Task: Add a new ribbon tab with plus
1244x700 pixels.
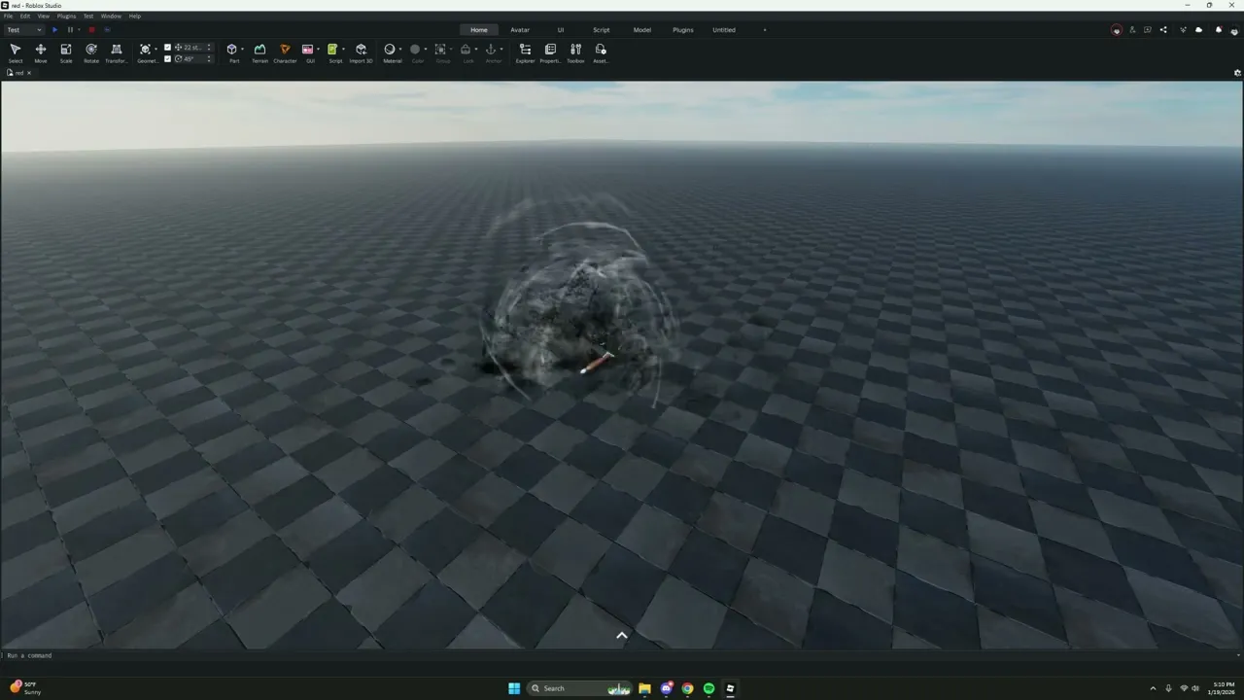Action: (x=765, y=30)
